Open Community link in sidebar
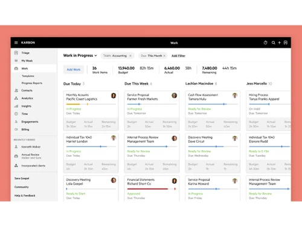 click(22, 187)
